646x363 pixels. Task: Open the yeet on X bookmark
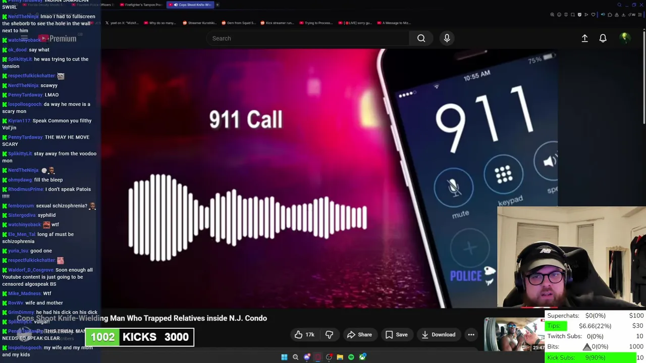point(122,23)
